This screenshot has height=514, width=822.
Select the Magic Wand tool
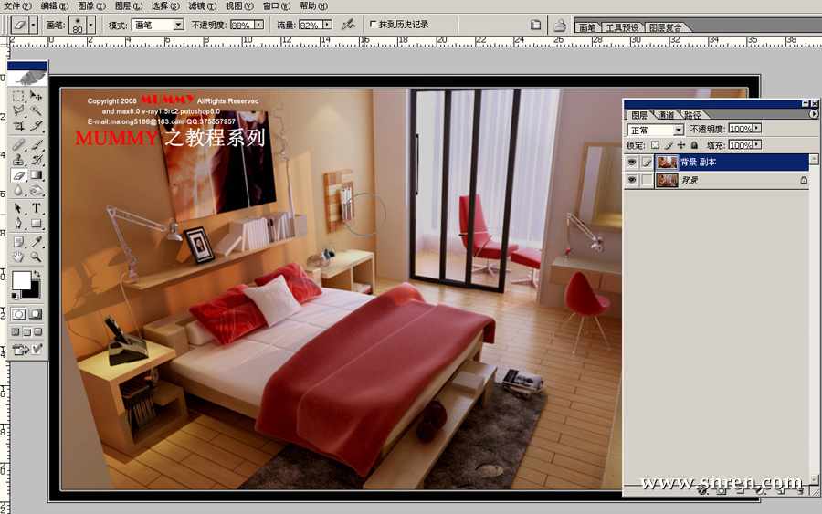pos(36,111)
